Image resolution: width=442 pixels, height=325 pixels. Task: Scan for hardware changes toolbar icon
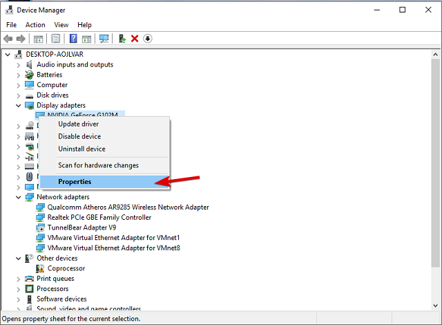pos(104,39)
